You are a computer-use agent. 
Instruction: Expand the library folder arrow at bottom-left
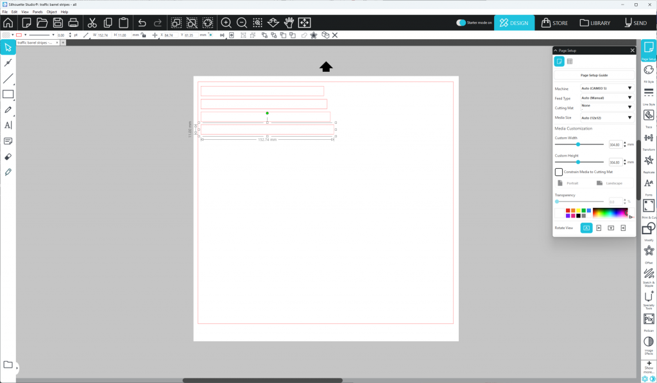tap(17, 368)
